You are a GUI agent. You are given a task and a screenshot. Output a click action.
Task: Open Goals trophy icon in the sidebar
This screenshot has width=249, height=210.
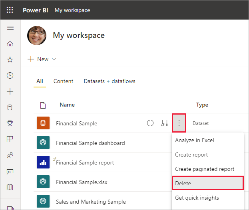(x=10, y=123)
